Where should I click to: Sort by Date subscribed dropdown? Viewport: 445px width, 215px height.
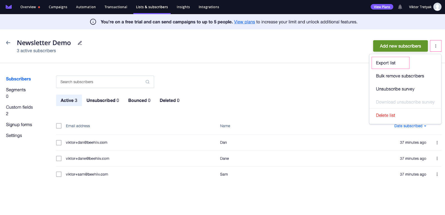coord(410,126)
